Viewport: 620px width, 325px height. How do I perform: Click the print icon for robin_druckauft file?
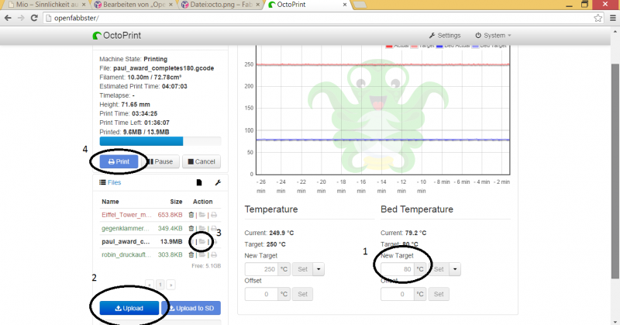(214, 254)
